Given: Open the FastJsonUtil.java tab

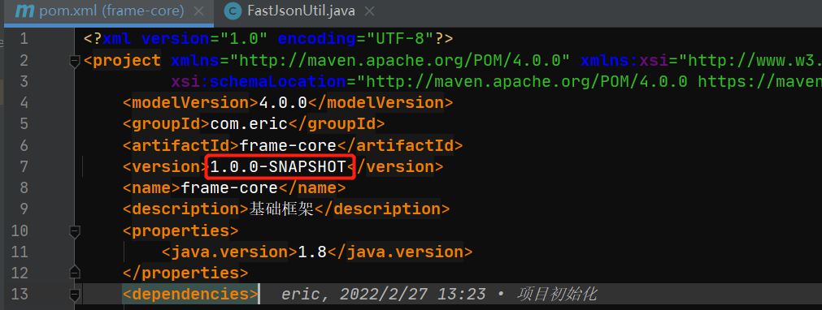Looking at the screenshot, I should (x=300, y=11).
